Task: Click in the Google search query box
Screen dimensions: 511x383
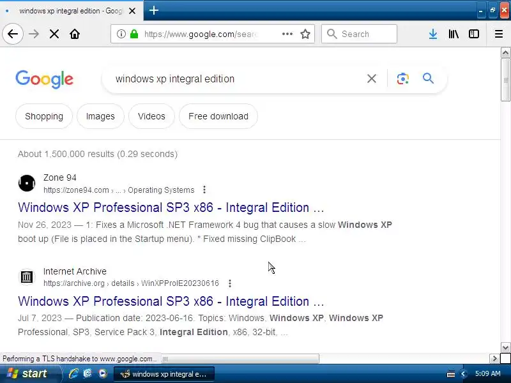Action: click(x=234, y=79)
